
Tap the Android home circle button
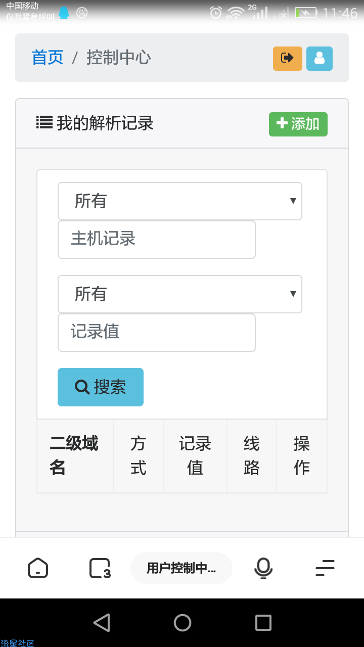183,623
